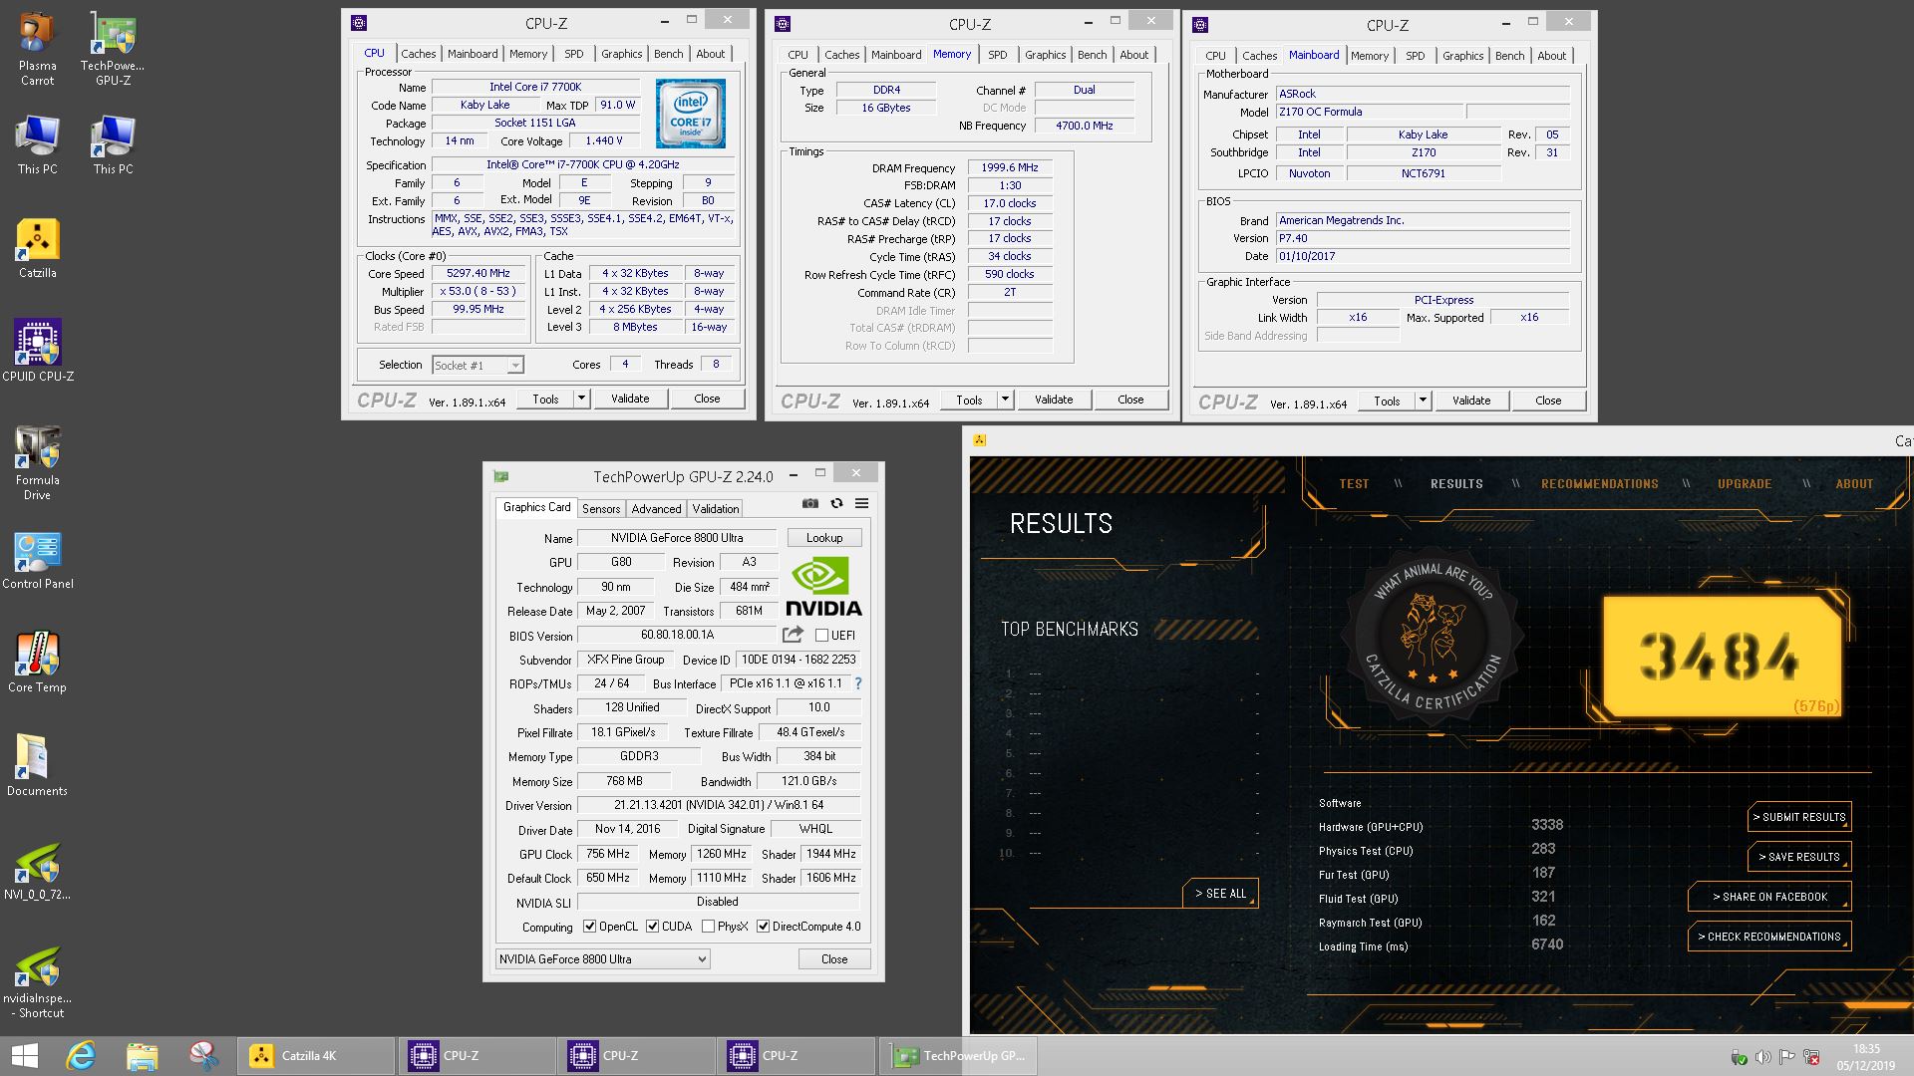This screenshot has height=1076, width=1914.
Task: Switch to Caches tab in first CPU-Z window
Action: [419, 54]
